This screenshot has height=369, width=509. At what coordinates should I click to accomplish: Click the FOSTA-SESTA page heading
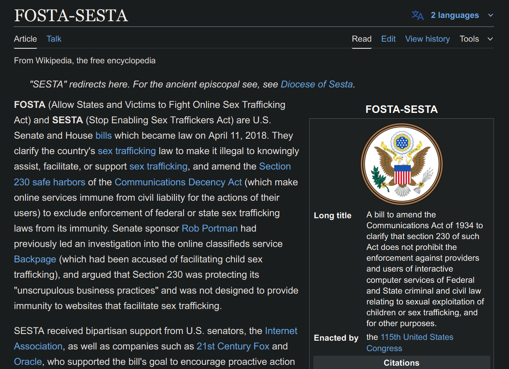click(x=71, y=15)
